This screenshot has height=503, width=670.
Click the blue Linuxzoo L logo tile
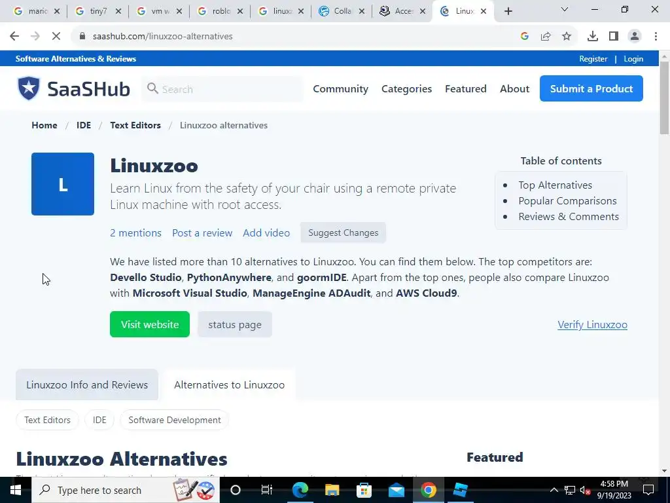click(x=63, y=184)
